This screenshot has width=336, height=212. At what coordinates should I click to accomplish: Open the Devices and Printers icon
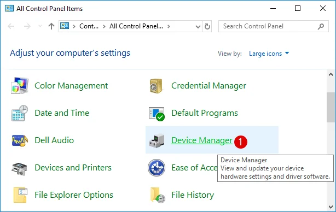[x=20, y=169]
